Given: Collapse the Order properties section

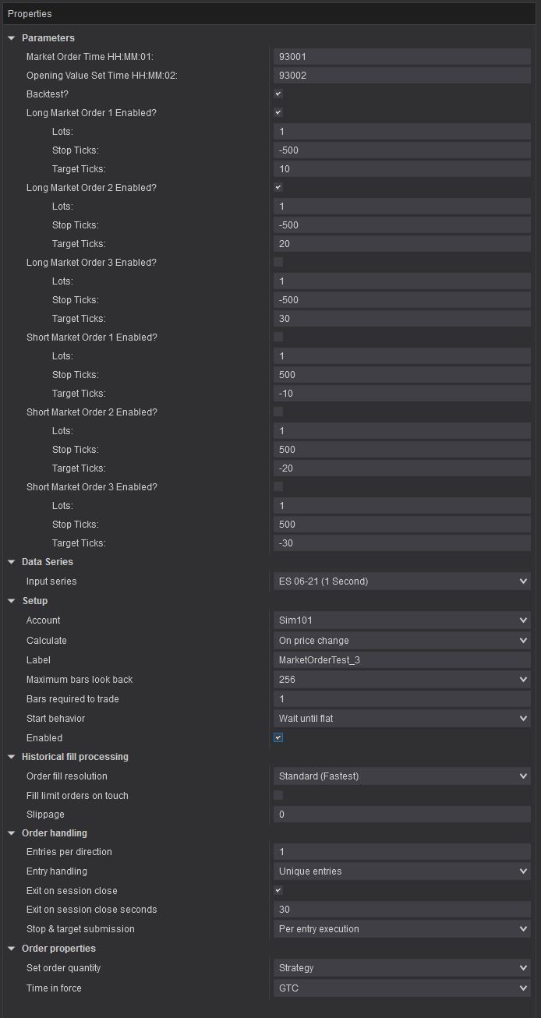Looking at the screenshot, I should tap(12, 949).
